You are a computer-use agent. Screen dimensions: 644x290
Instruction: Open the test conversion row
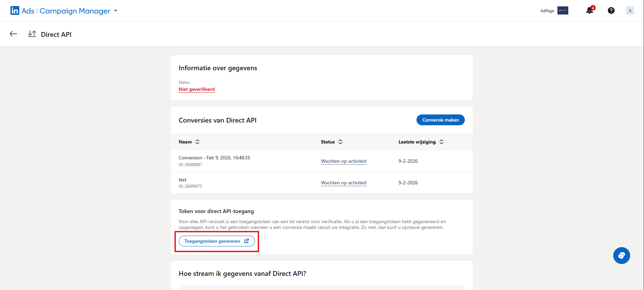(x=183, y=180)
